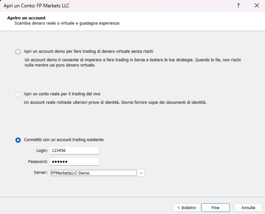The image size is (265, 214).
Task: Click the 'Server:' field label
Action: click(41, 173)
